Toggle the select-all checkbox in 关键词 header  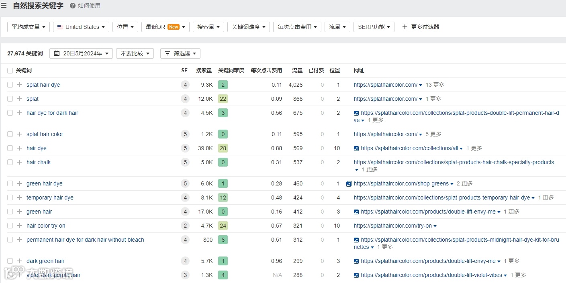(10, 71)
